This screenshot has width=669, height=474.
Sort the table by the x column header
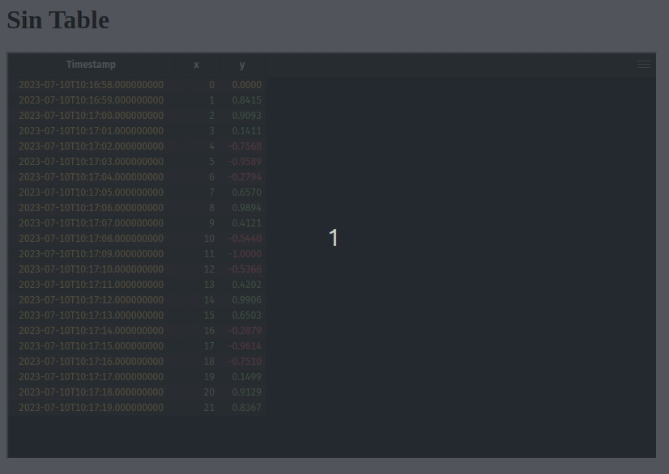click(196, 65)
